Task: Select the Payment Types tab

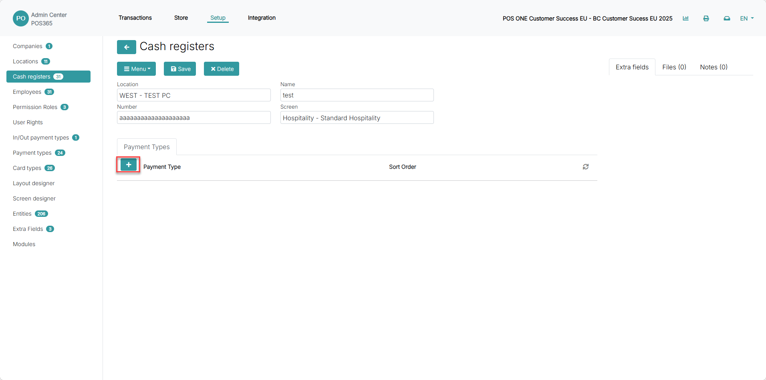Action: 147,147
